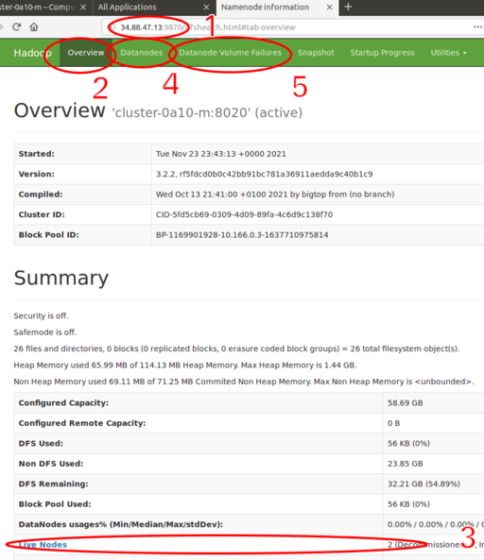Click the Configured Remote Capacity value 0 B
This screenshot has width=484, height=560.
pyautogui.click(x=393, y=423)
